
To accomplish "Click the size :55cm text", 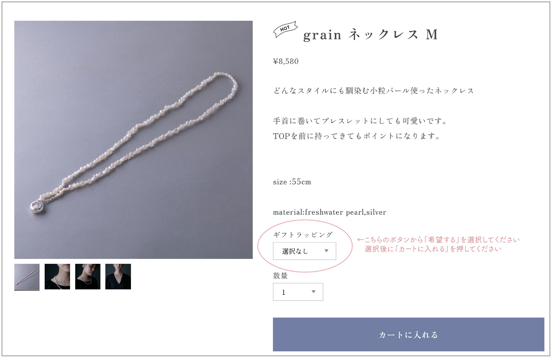I will (x=292, y=182).
